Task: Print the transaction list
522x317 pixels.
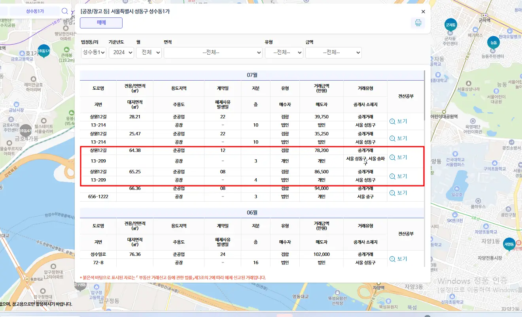Action: click(x=418, y=23)
